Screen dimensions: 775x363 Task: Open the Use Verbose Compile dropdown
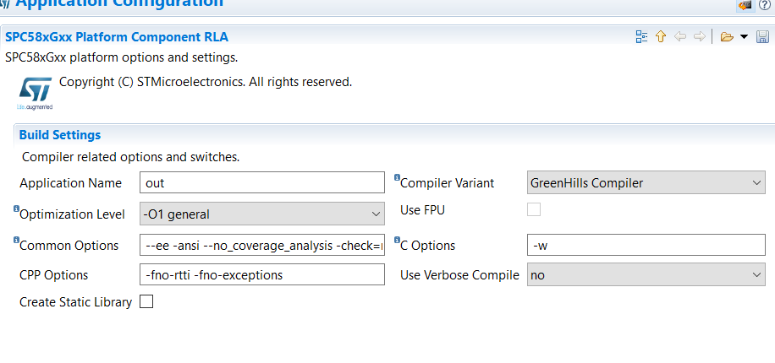tap(646, 274)
